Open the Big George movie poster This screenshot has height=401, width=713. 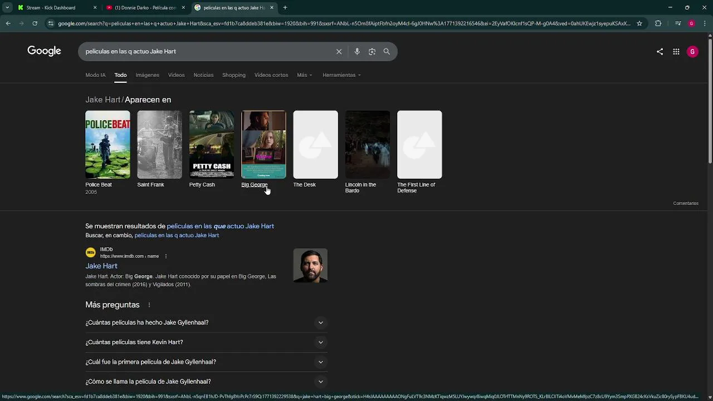coord(263,145)
